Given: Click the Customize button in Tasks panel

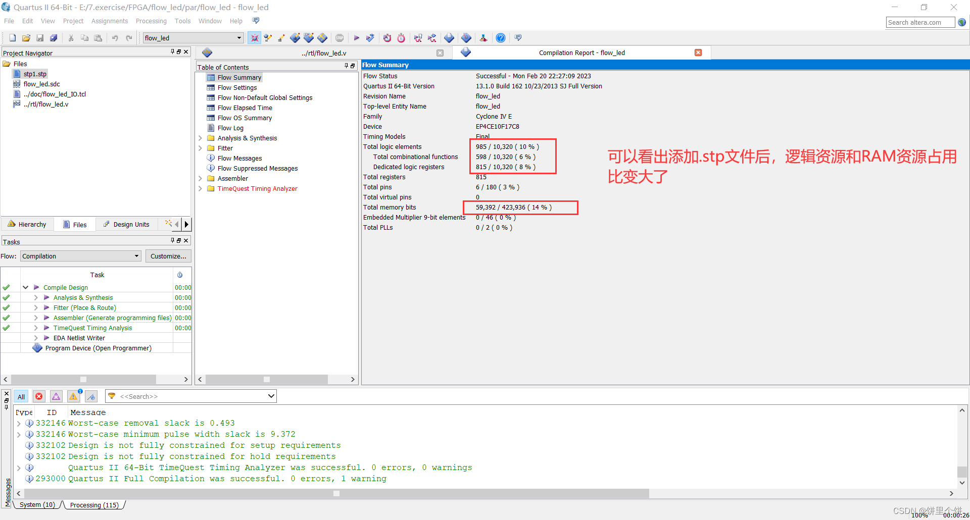Looking at the screenshot, I should 168,256.
